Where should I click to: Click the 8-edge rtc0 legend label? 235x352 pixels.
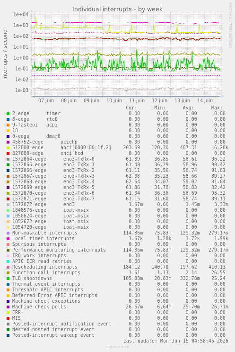tap(35, 119)
